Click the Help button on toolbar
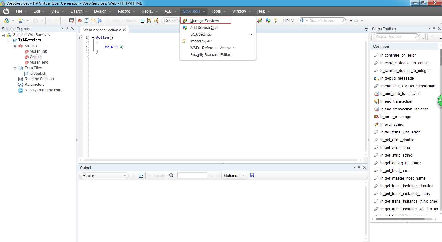Viewport: 442px width, 242px height. 354,21
